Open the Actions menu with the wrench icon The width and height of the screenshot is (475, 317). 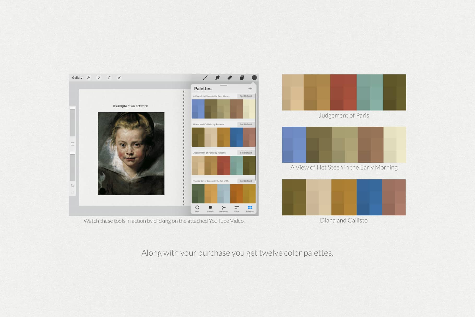(89, 78)
